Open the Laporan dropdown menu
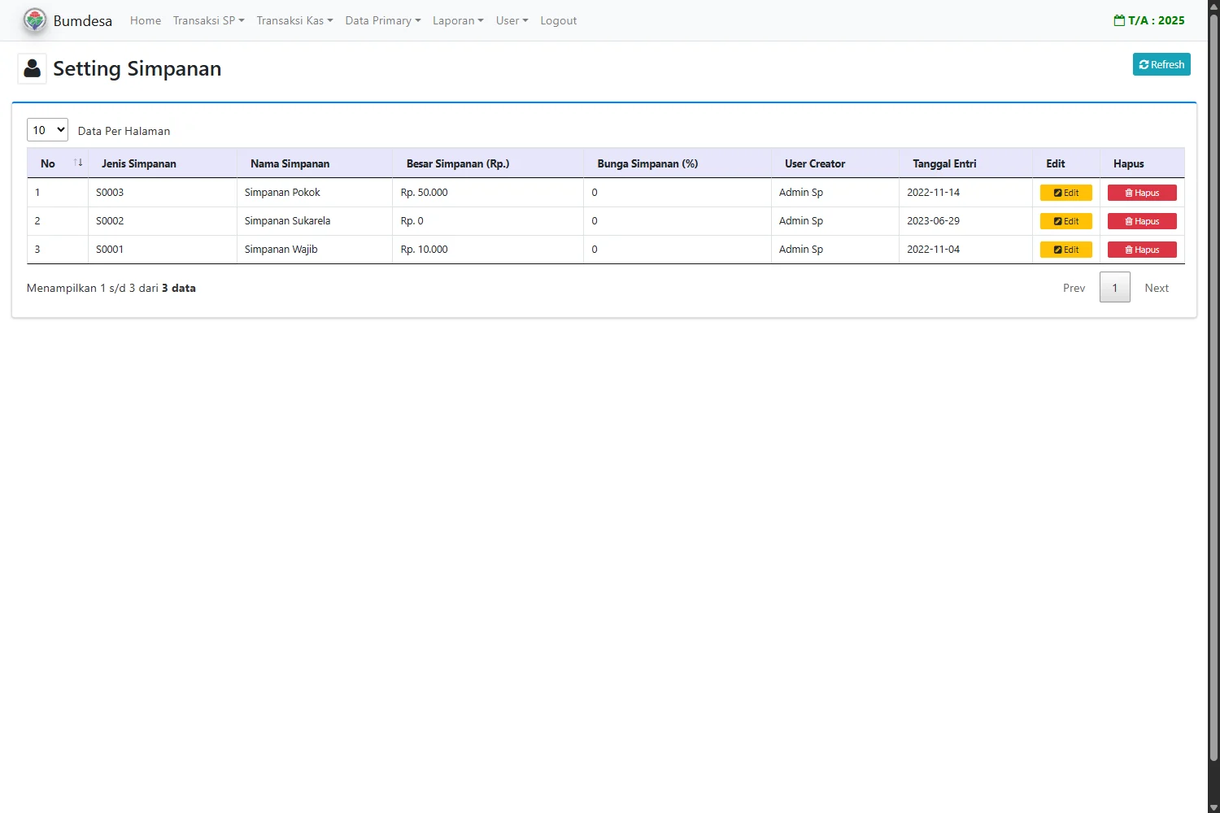The height and width of the screenshot is (813, 1220). 457,20
